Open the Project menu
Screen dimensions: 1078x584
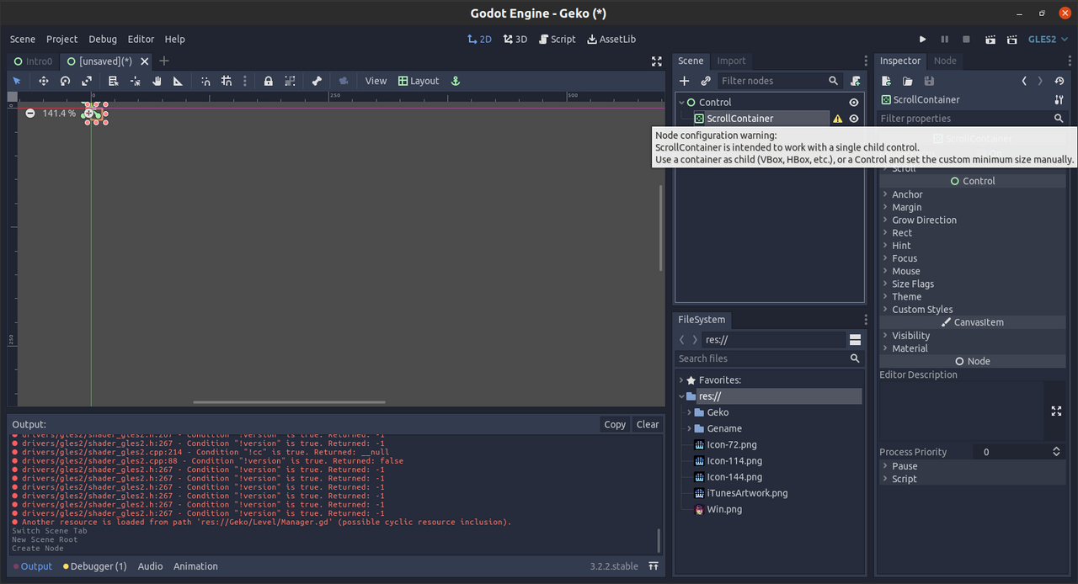[61, 39]
